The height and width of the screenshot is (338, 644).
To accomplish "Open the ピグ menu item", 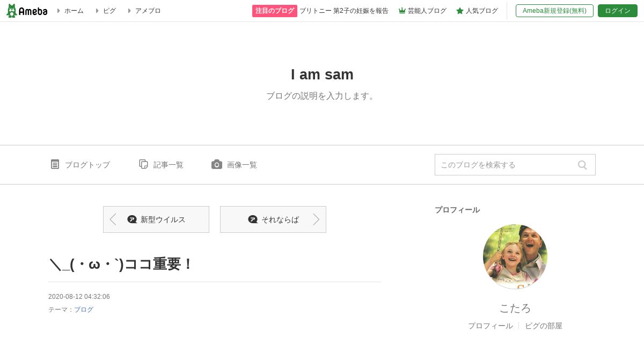I will tap(109, 11).
